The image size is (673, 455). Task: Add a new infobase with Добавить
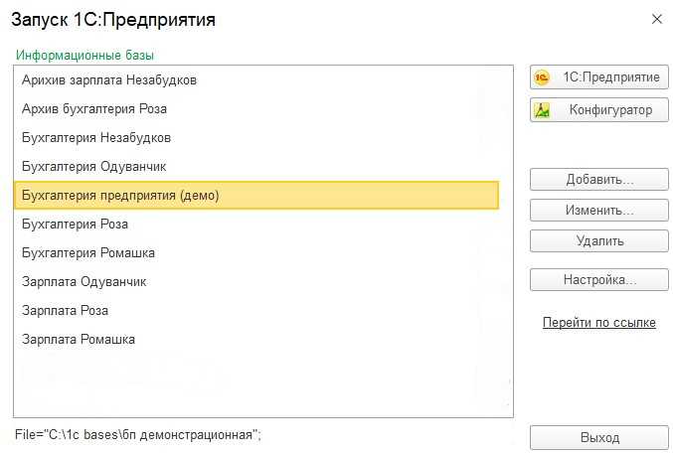coord(599,179)
